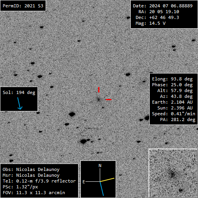
Task: Click the E label on compass
Action: [x=84, y=182]
